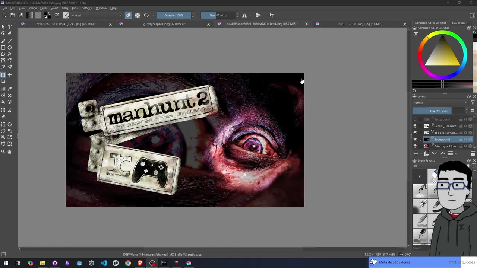Expand the add layer type arrow
This screenshot has height=268, width=477.
[x=421, y=153]
